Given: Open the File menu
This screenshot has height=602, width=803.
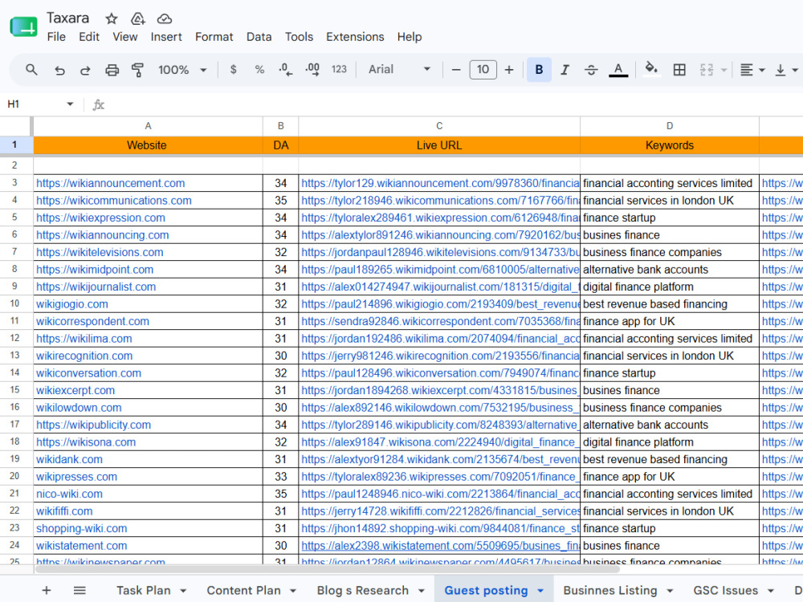Looking at the screenshot, I should point(56,37).
